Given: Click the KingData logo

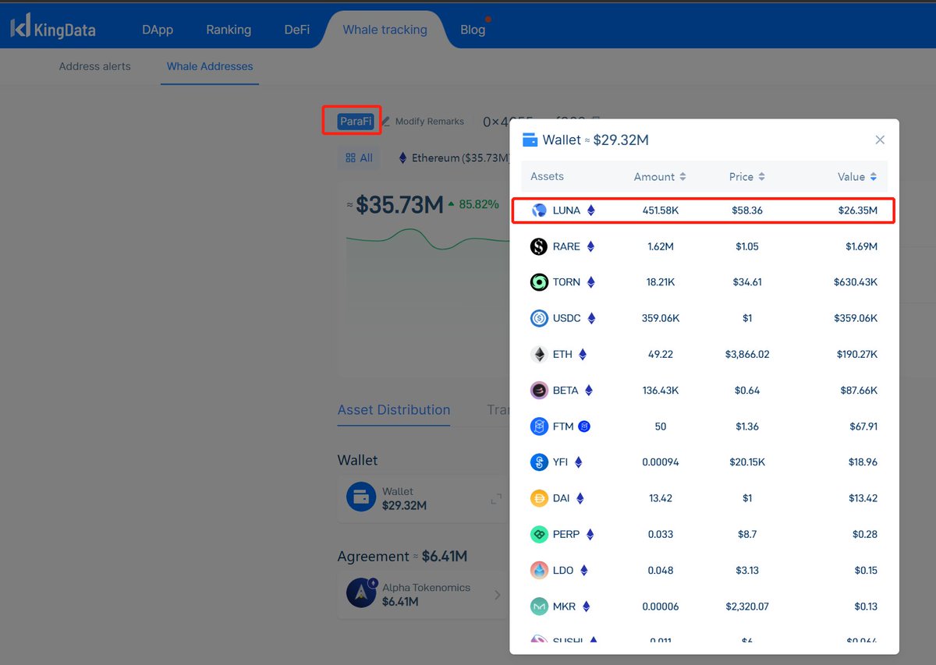Looking at the screenshot, I should (x=53, y=29).
